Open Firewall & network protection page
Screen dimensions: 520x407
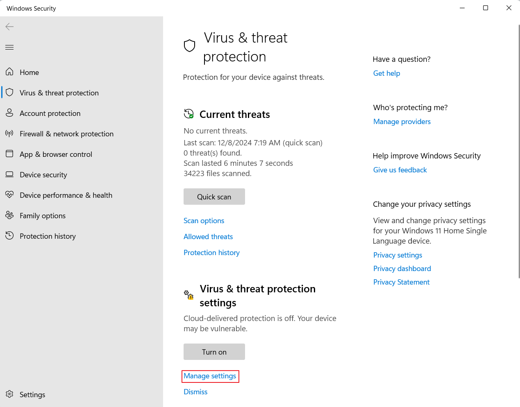pyautogui.click(x=66, y=134)
